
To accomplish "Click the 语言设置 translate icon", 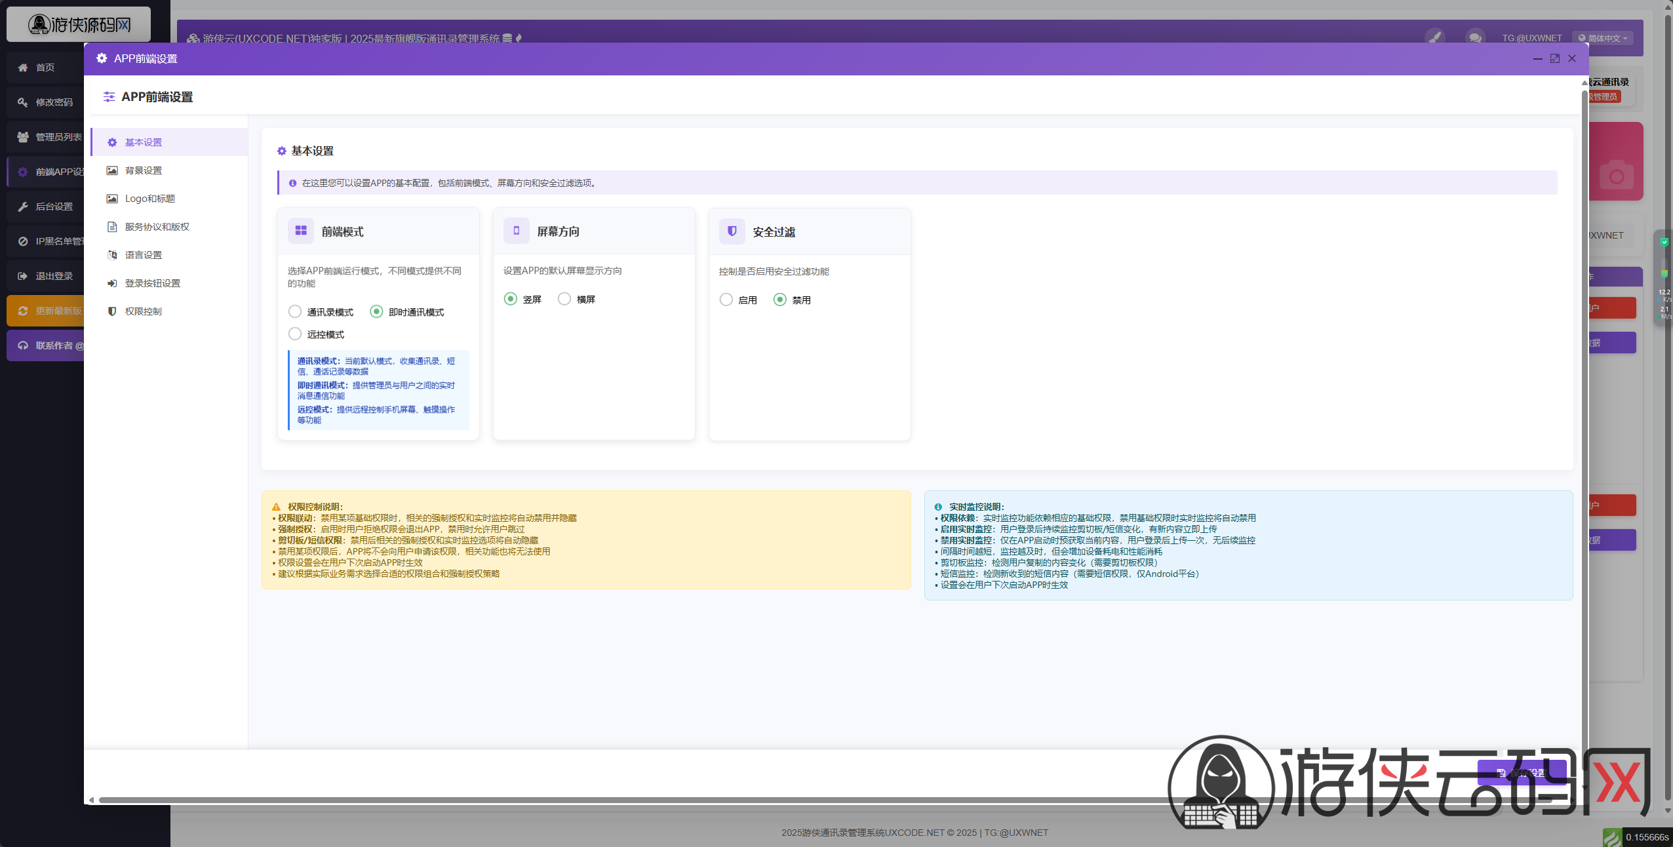I will [x=112, y=255].
